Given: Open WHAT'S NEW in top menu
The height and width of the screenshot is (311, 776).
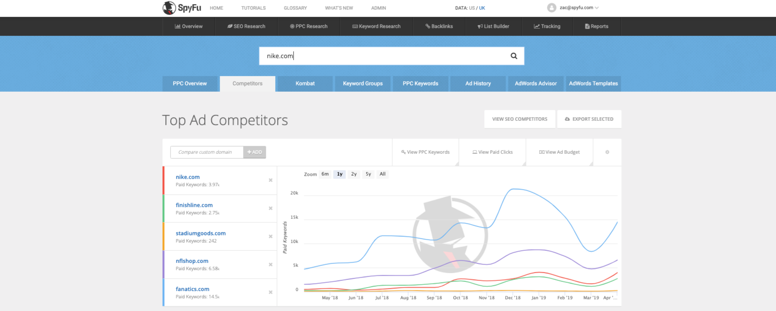Looking at the screenshot, I should (x=339, y=8).
